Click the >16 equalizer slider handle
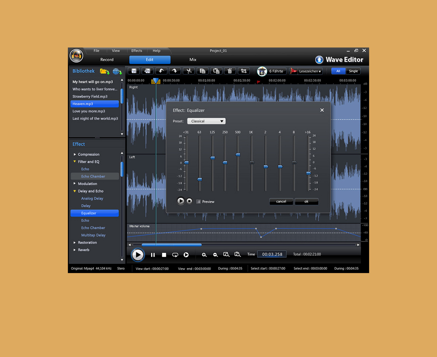Image resolution: width=437 pixels, height=357 pixels. (x=309, y=173)
